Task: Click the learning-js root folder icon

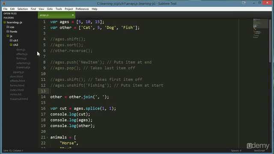Action: point(5,22)
